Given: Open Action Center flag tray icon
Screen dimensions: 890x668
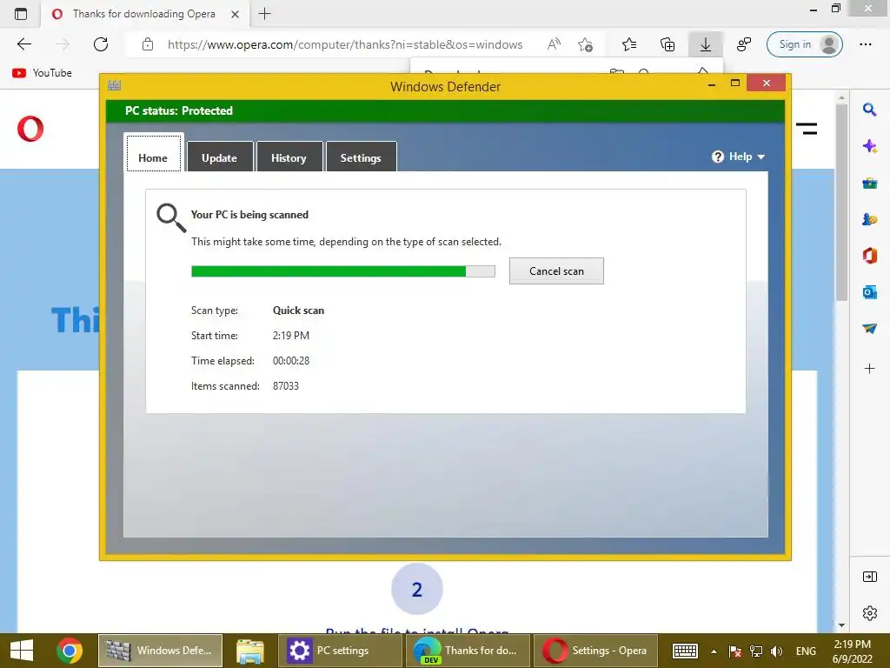Looking at the screenshot, I should pyautogui.click(x=735, y=651).
